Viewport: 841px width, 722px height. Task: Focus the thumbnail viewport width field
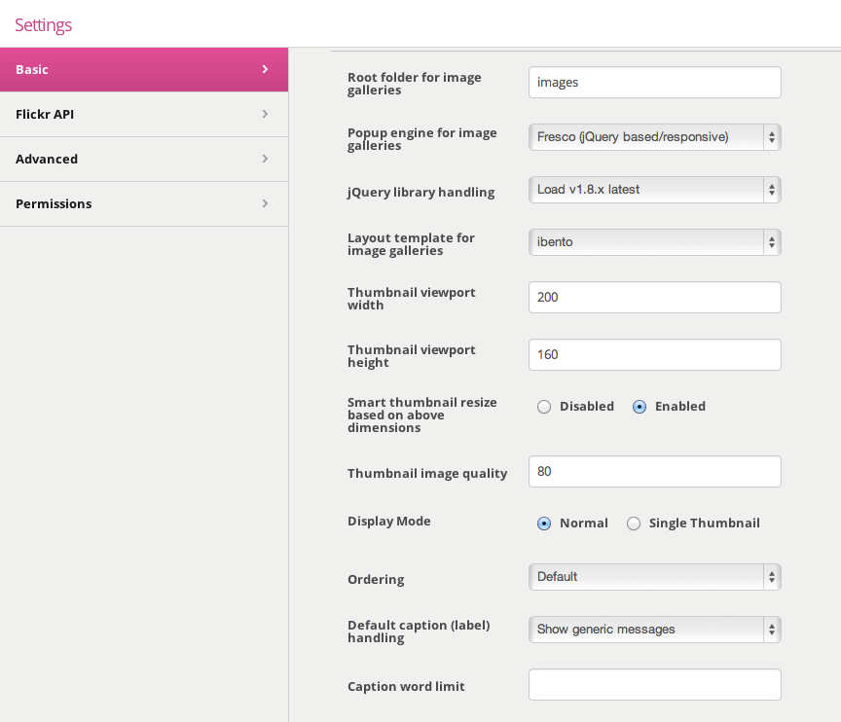[655, 297]
